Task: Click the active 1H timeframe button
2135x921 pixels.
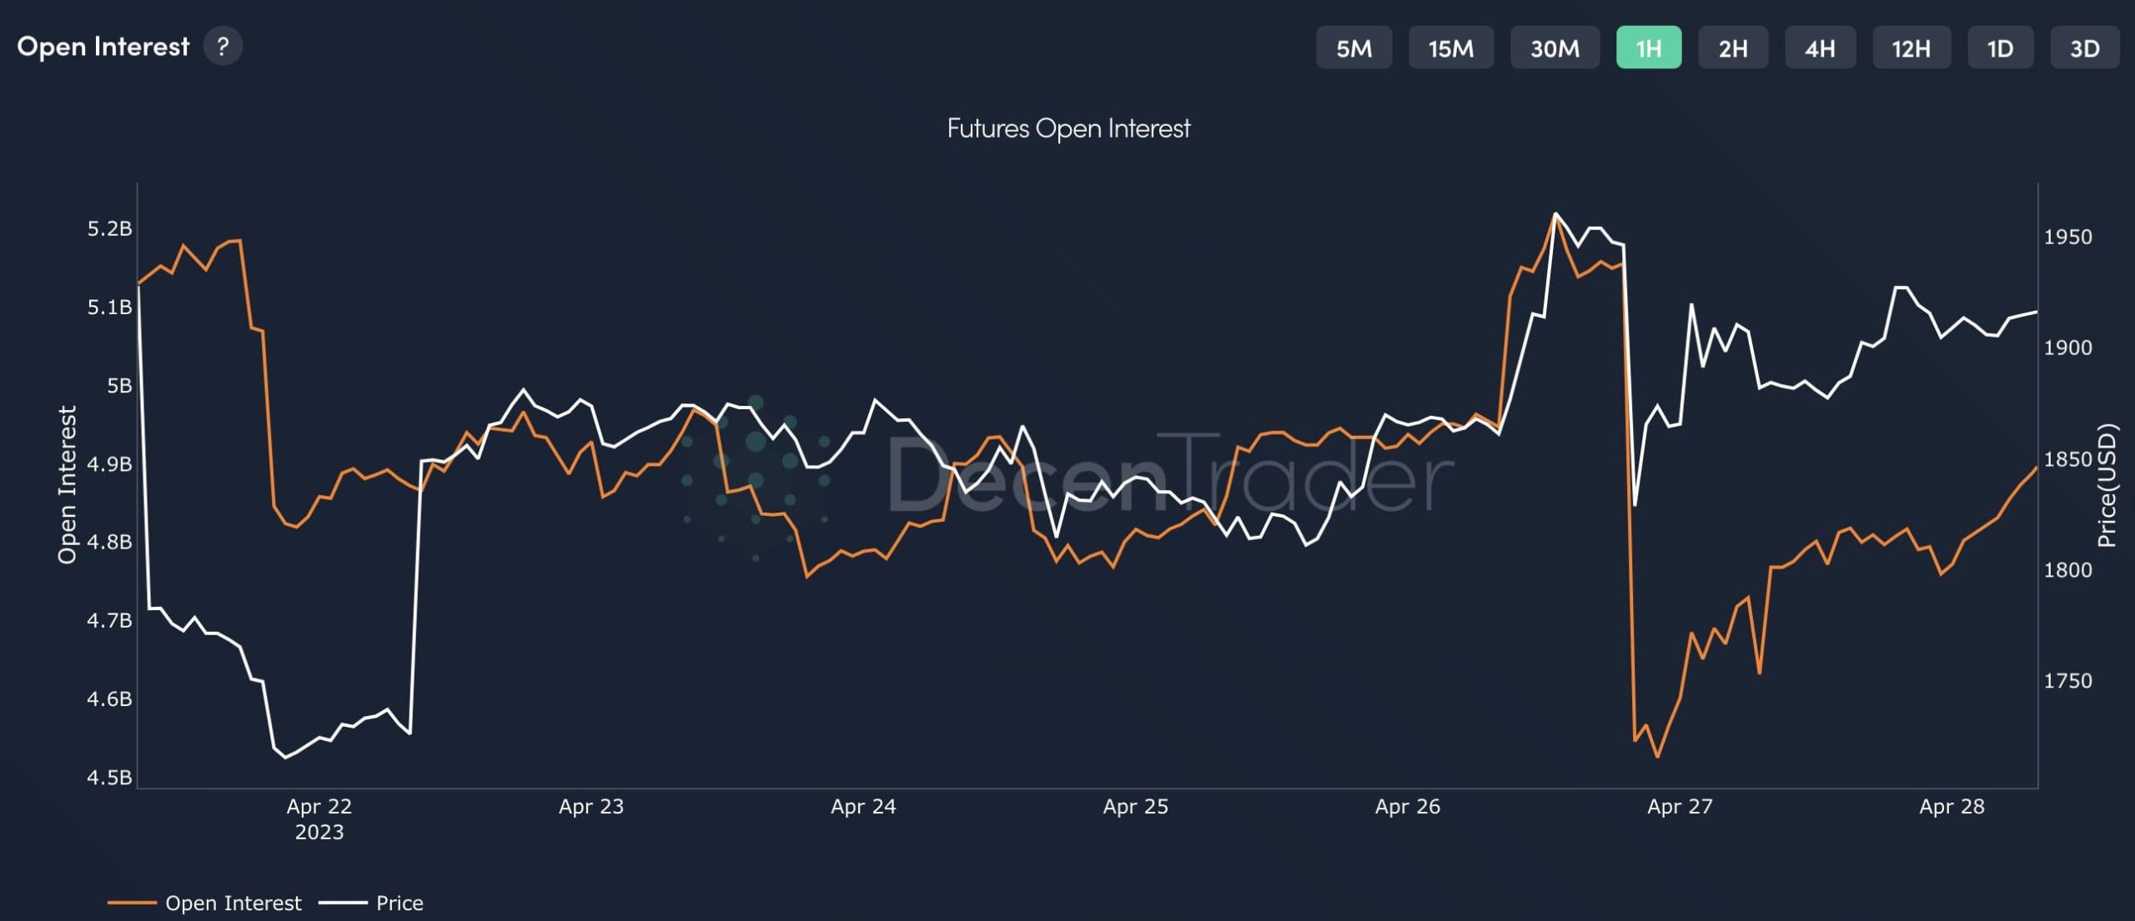Action: point(1648,48)
